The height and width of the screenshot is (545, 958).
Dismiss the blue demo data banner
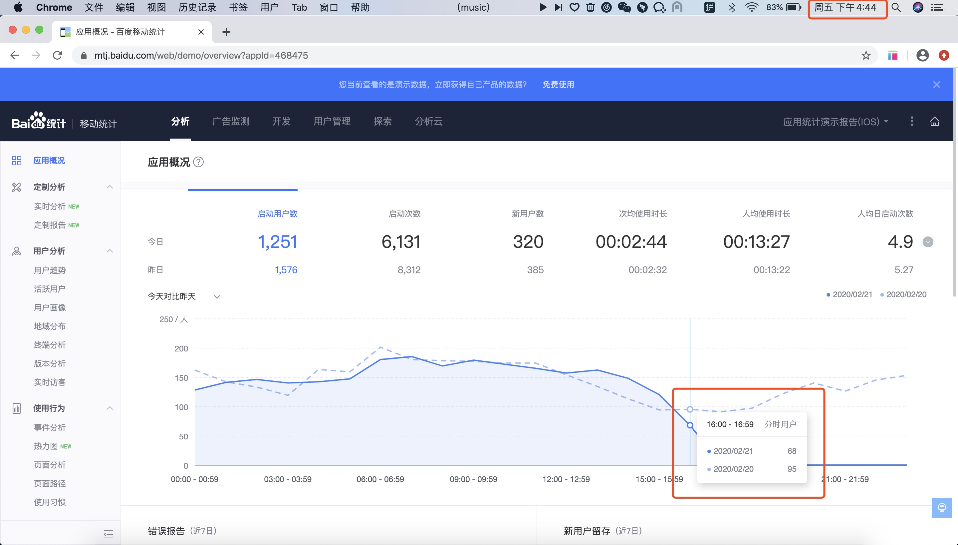936,85
